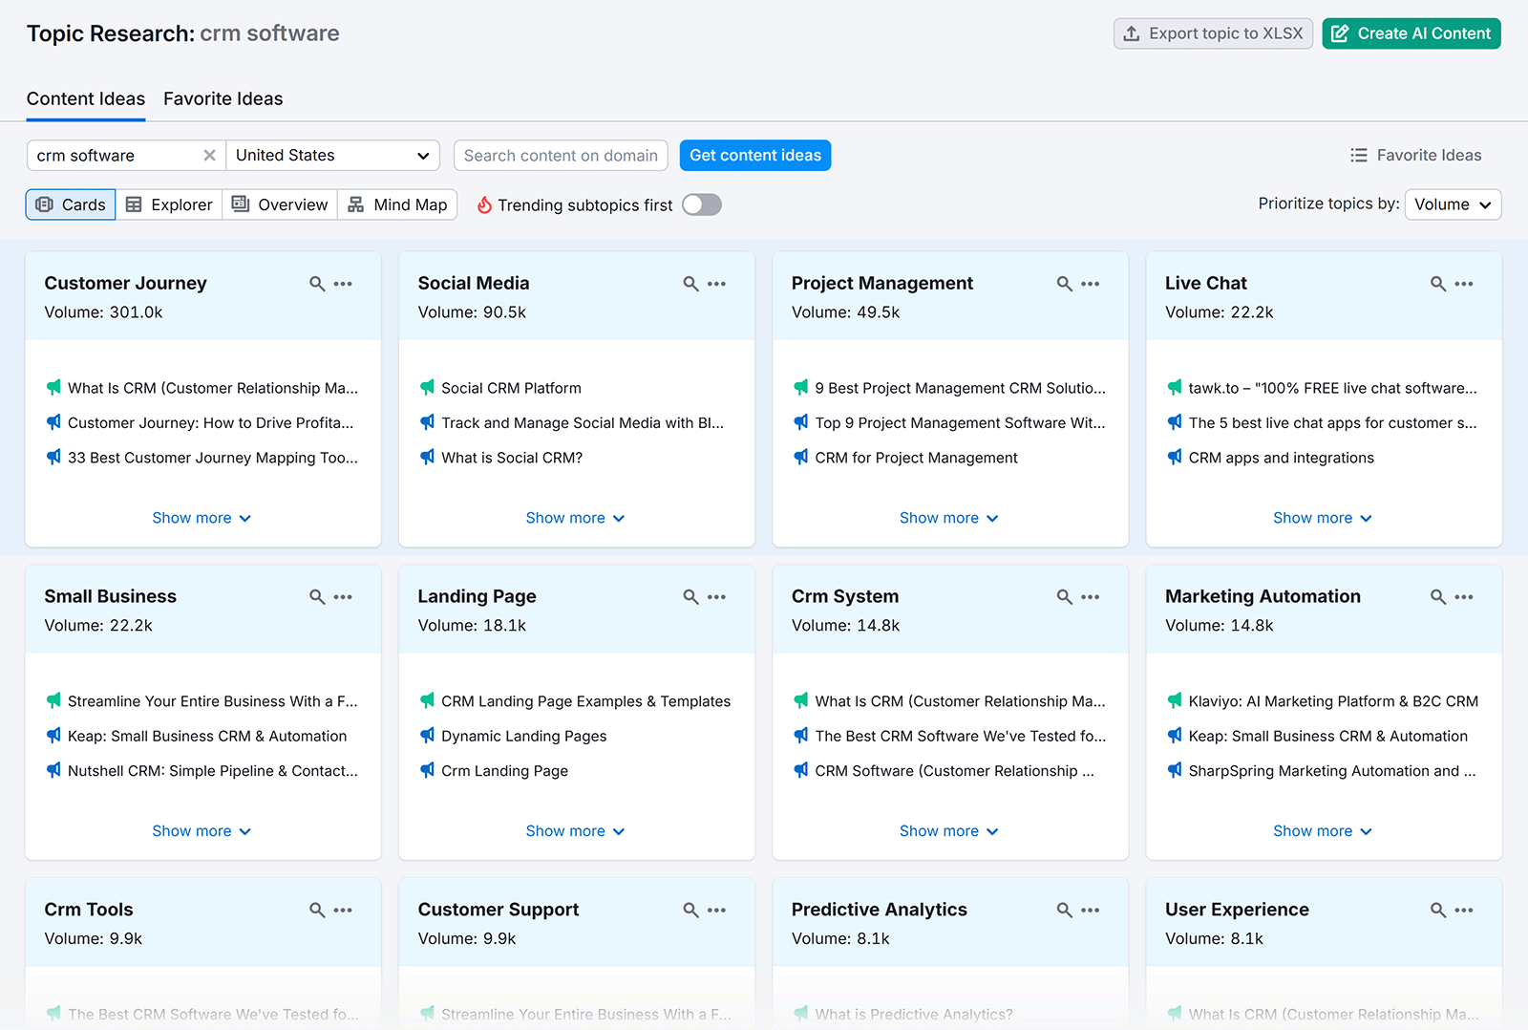
Task: Select the Overview view icon
Action: pos(279,204)
